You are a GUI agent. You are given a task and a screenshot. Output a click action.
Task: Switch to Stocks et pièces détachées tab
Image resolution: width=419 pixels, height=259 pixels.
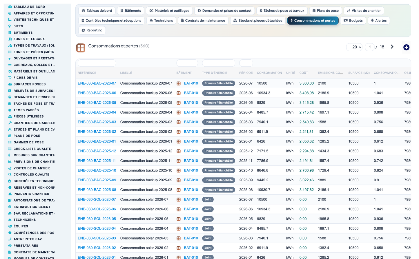tap(258, 21)
